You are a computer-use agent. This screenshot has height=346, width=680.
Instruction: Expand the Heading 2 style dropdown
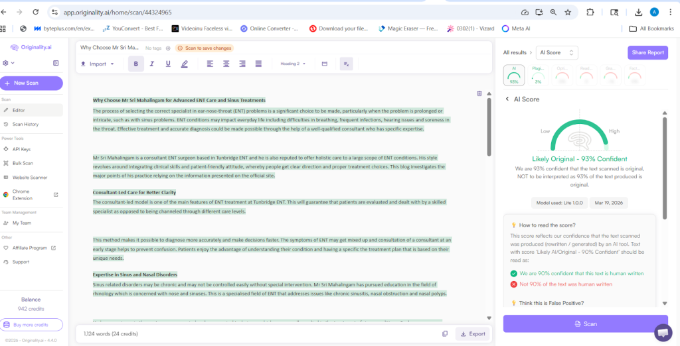[x=293, y=64]
